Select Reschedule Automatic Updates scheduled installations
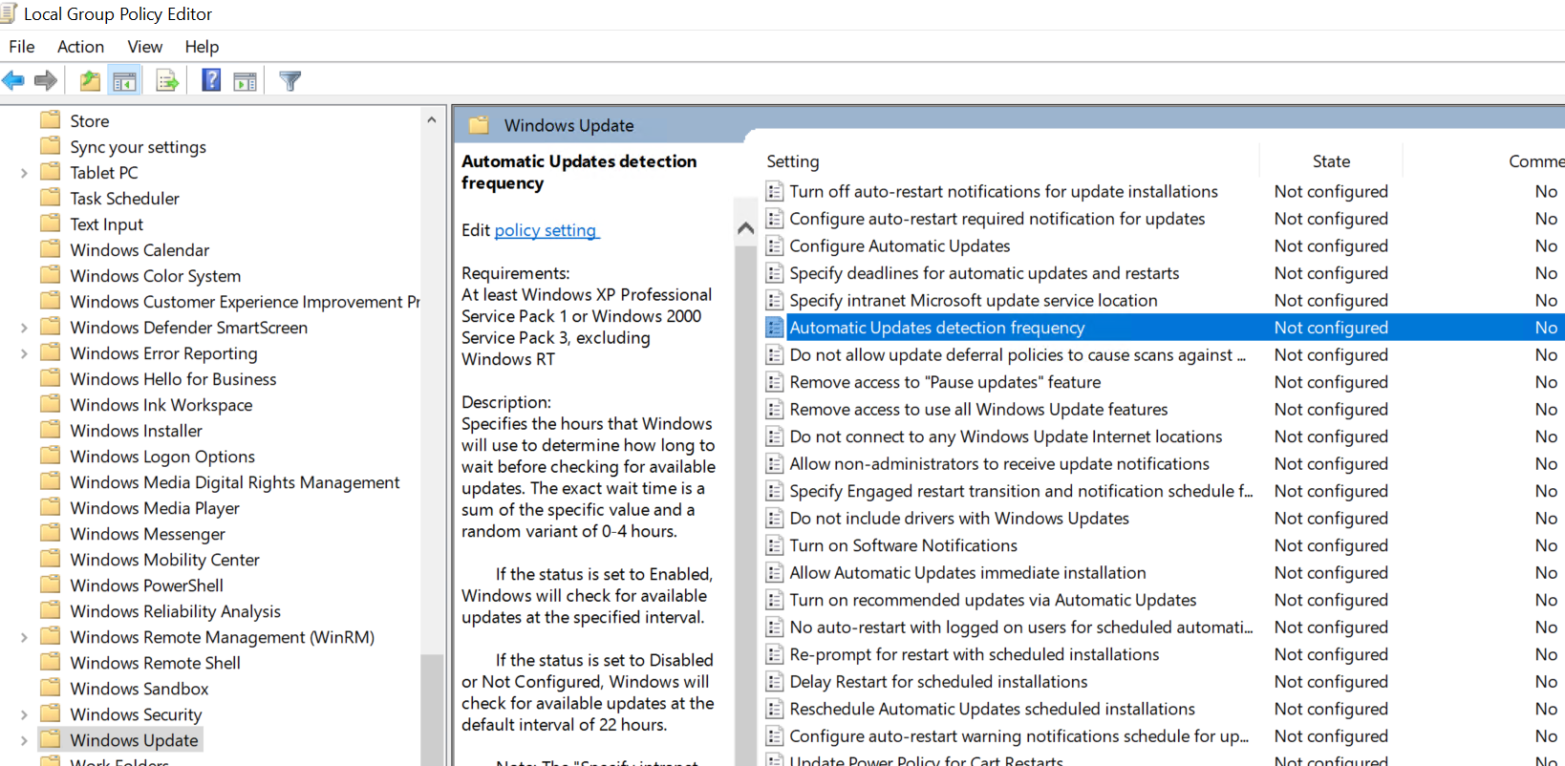Viewport: 1565px width, 766px height. [992, 709]
